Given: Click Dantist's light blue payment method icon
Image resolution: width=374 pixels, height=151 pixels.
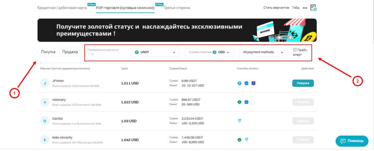Looking at the screenshot, I should click(240, 121).
